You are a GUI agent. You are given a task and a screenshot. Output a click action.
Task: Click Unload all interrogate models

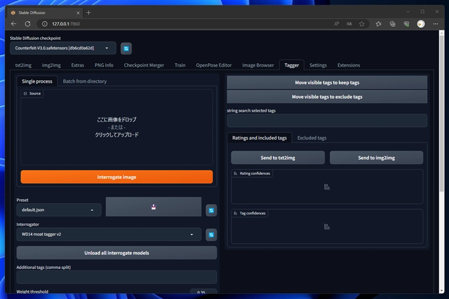(116, 253)
